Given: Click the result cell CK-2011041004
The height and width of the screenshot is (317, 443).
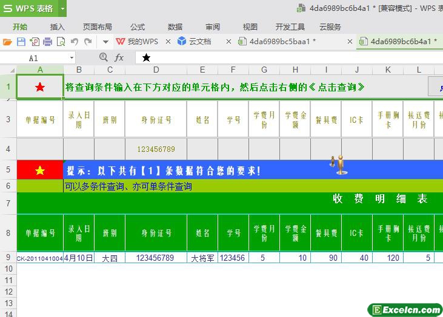Looking at the screenshot, I should (40, 258).
